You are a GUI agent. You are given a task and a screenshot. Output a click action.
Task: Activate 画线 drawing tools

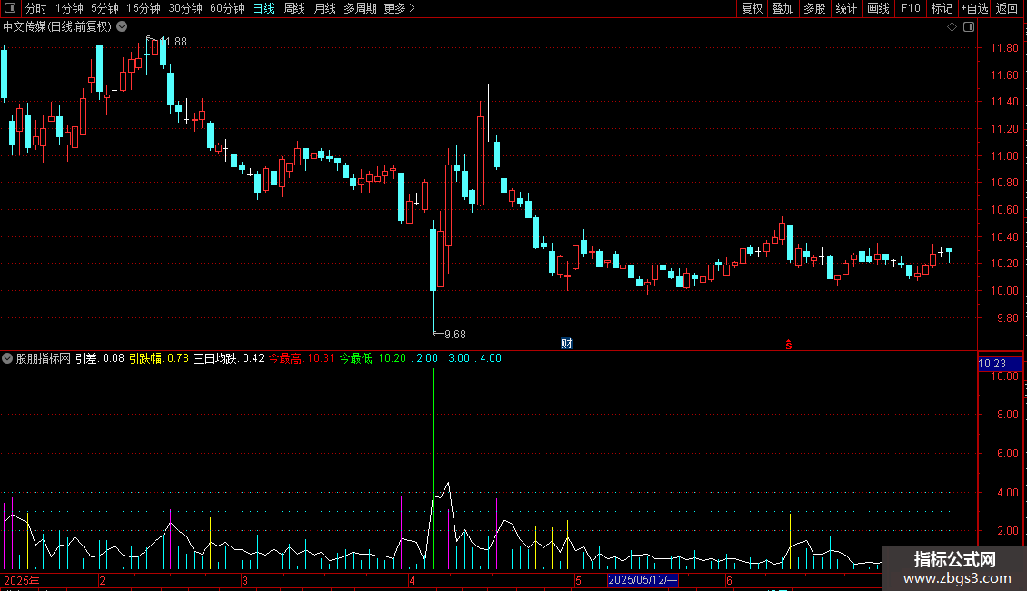[x=878, y=8]
